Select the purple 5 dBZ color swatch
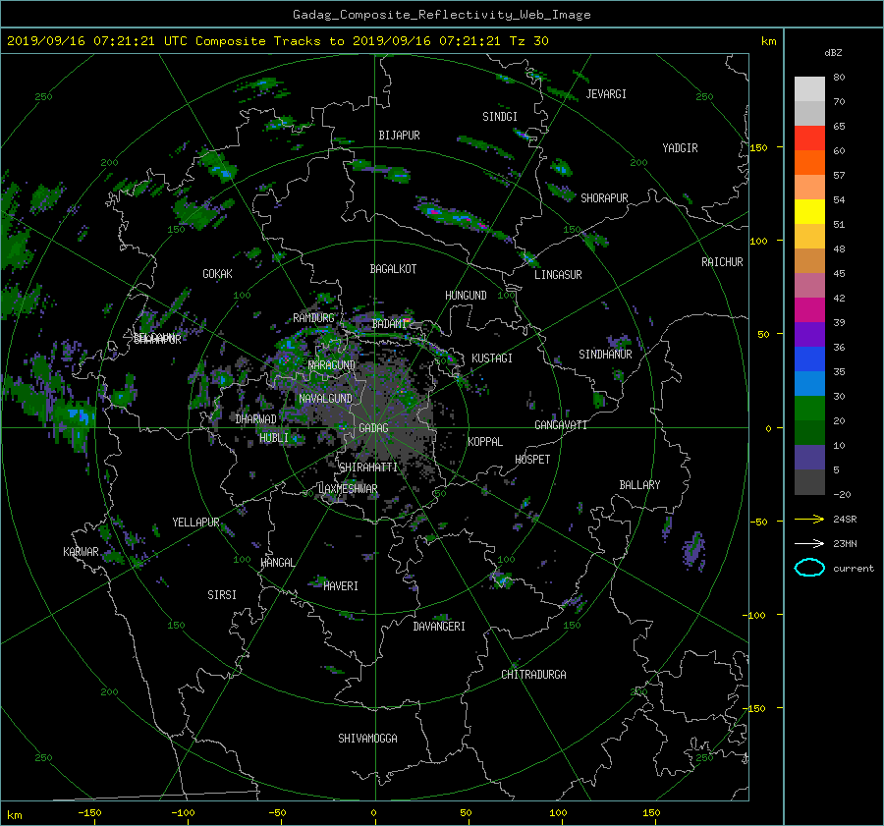 click(809, 458)
